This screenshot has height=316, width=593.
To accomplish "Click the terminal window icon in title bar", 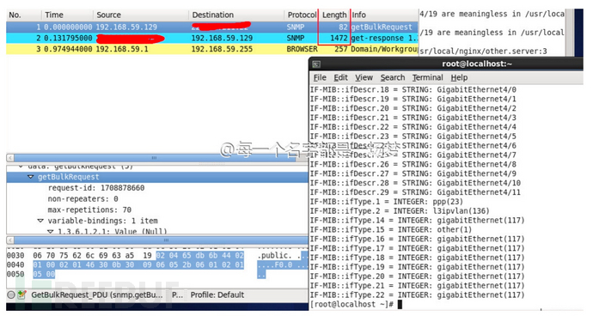I will [x=316, y=64].
